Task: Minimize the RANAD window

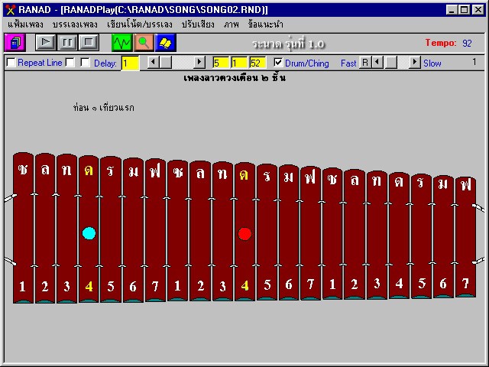Action: pos(452,10)
